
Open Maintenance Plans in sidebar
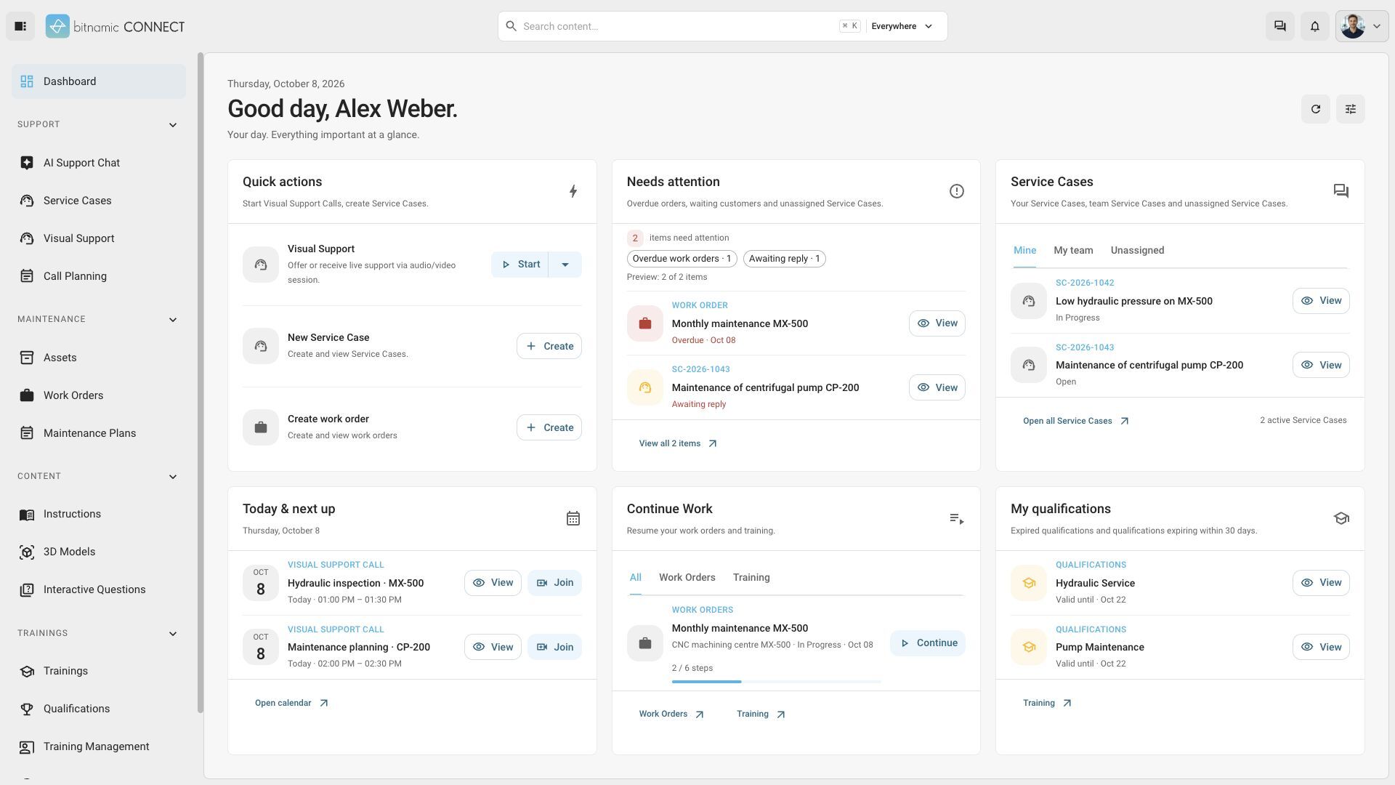(99, 433)
